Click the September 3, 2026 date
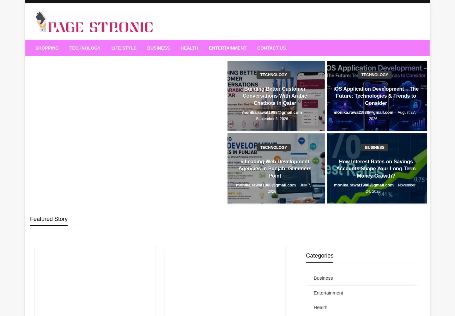 (x=272, y=119)
